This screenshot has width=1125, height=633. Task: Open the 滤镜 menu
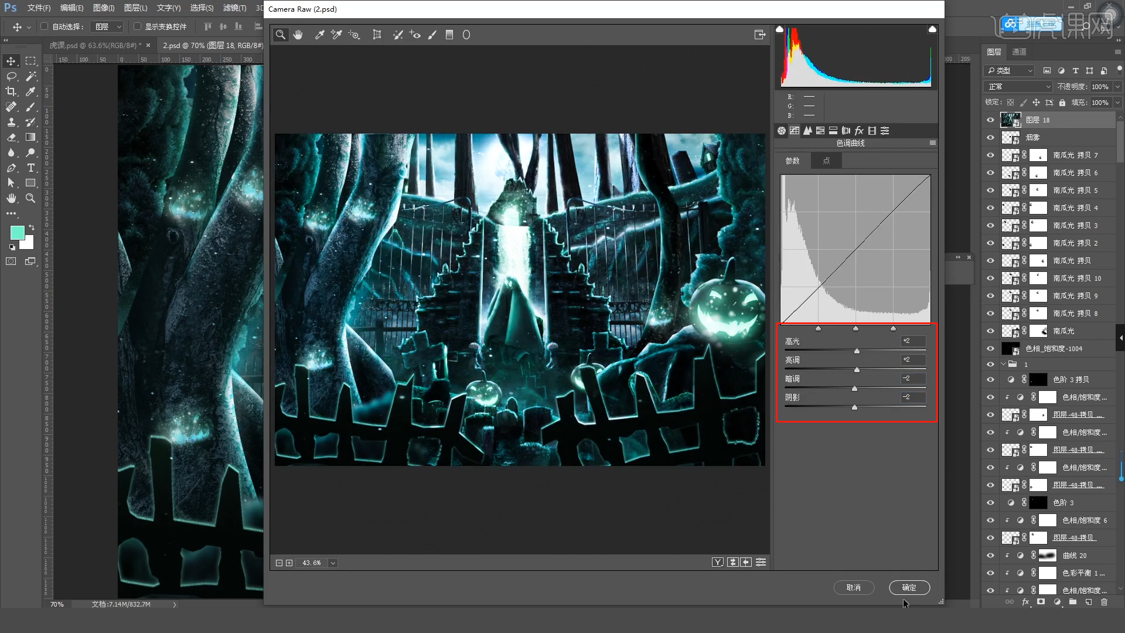click(x=234, y=8)
